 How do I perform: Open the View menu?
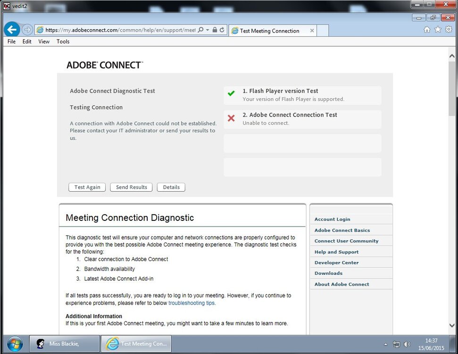pyautogui.click(x=44, y=42)
